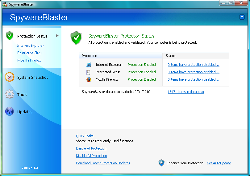250x176 pixels.
Task: Expand the Protection Status arrow
Action: tap(57, 36)
